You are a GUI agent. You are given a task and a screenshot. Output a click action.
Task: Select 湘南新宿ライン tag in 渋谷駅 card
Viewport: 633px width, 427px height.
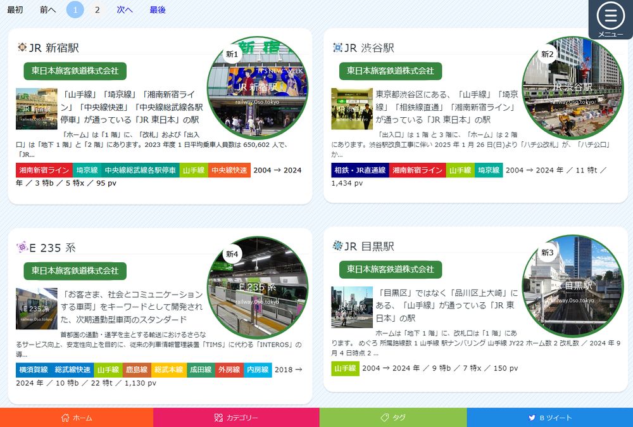pyautogui.click(x=417, y=170)
